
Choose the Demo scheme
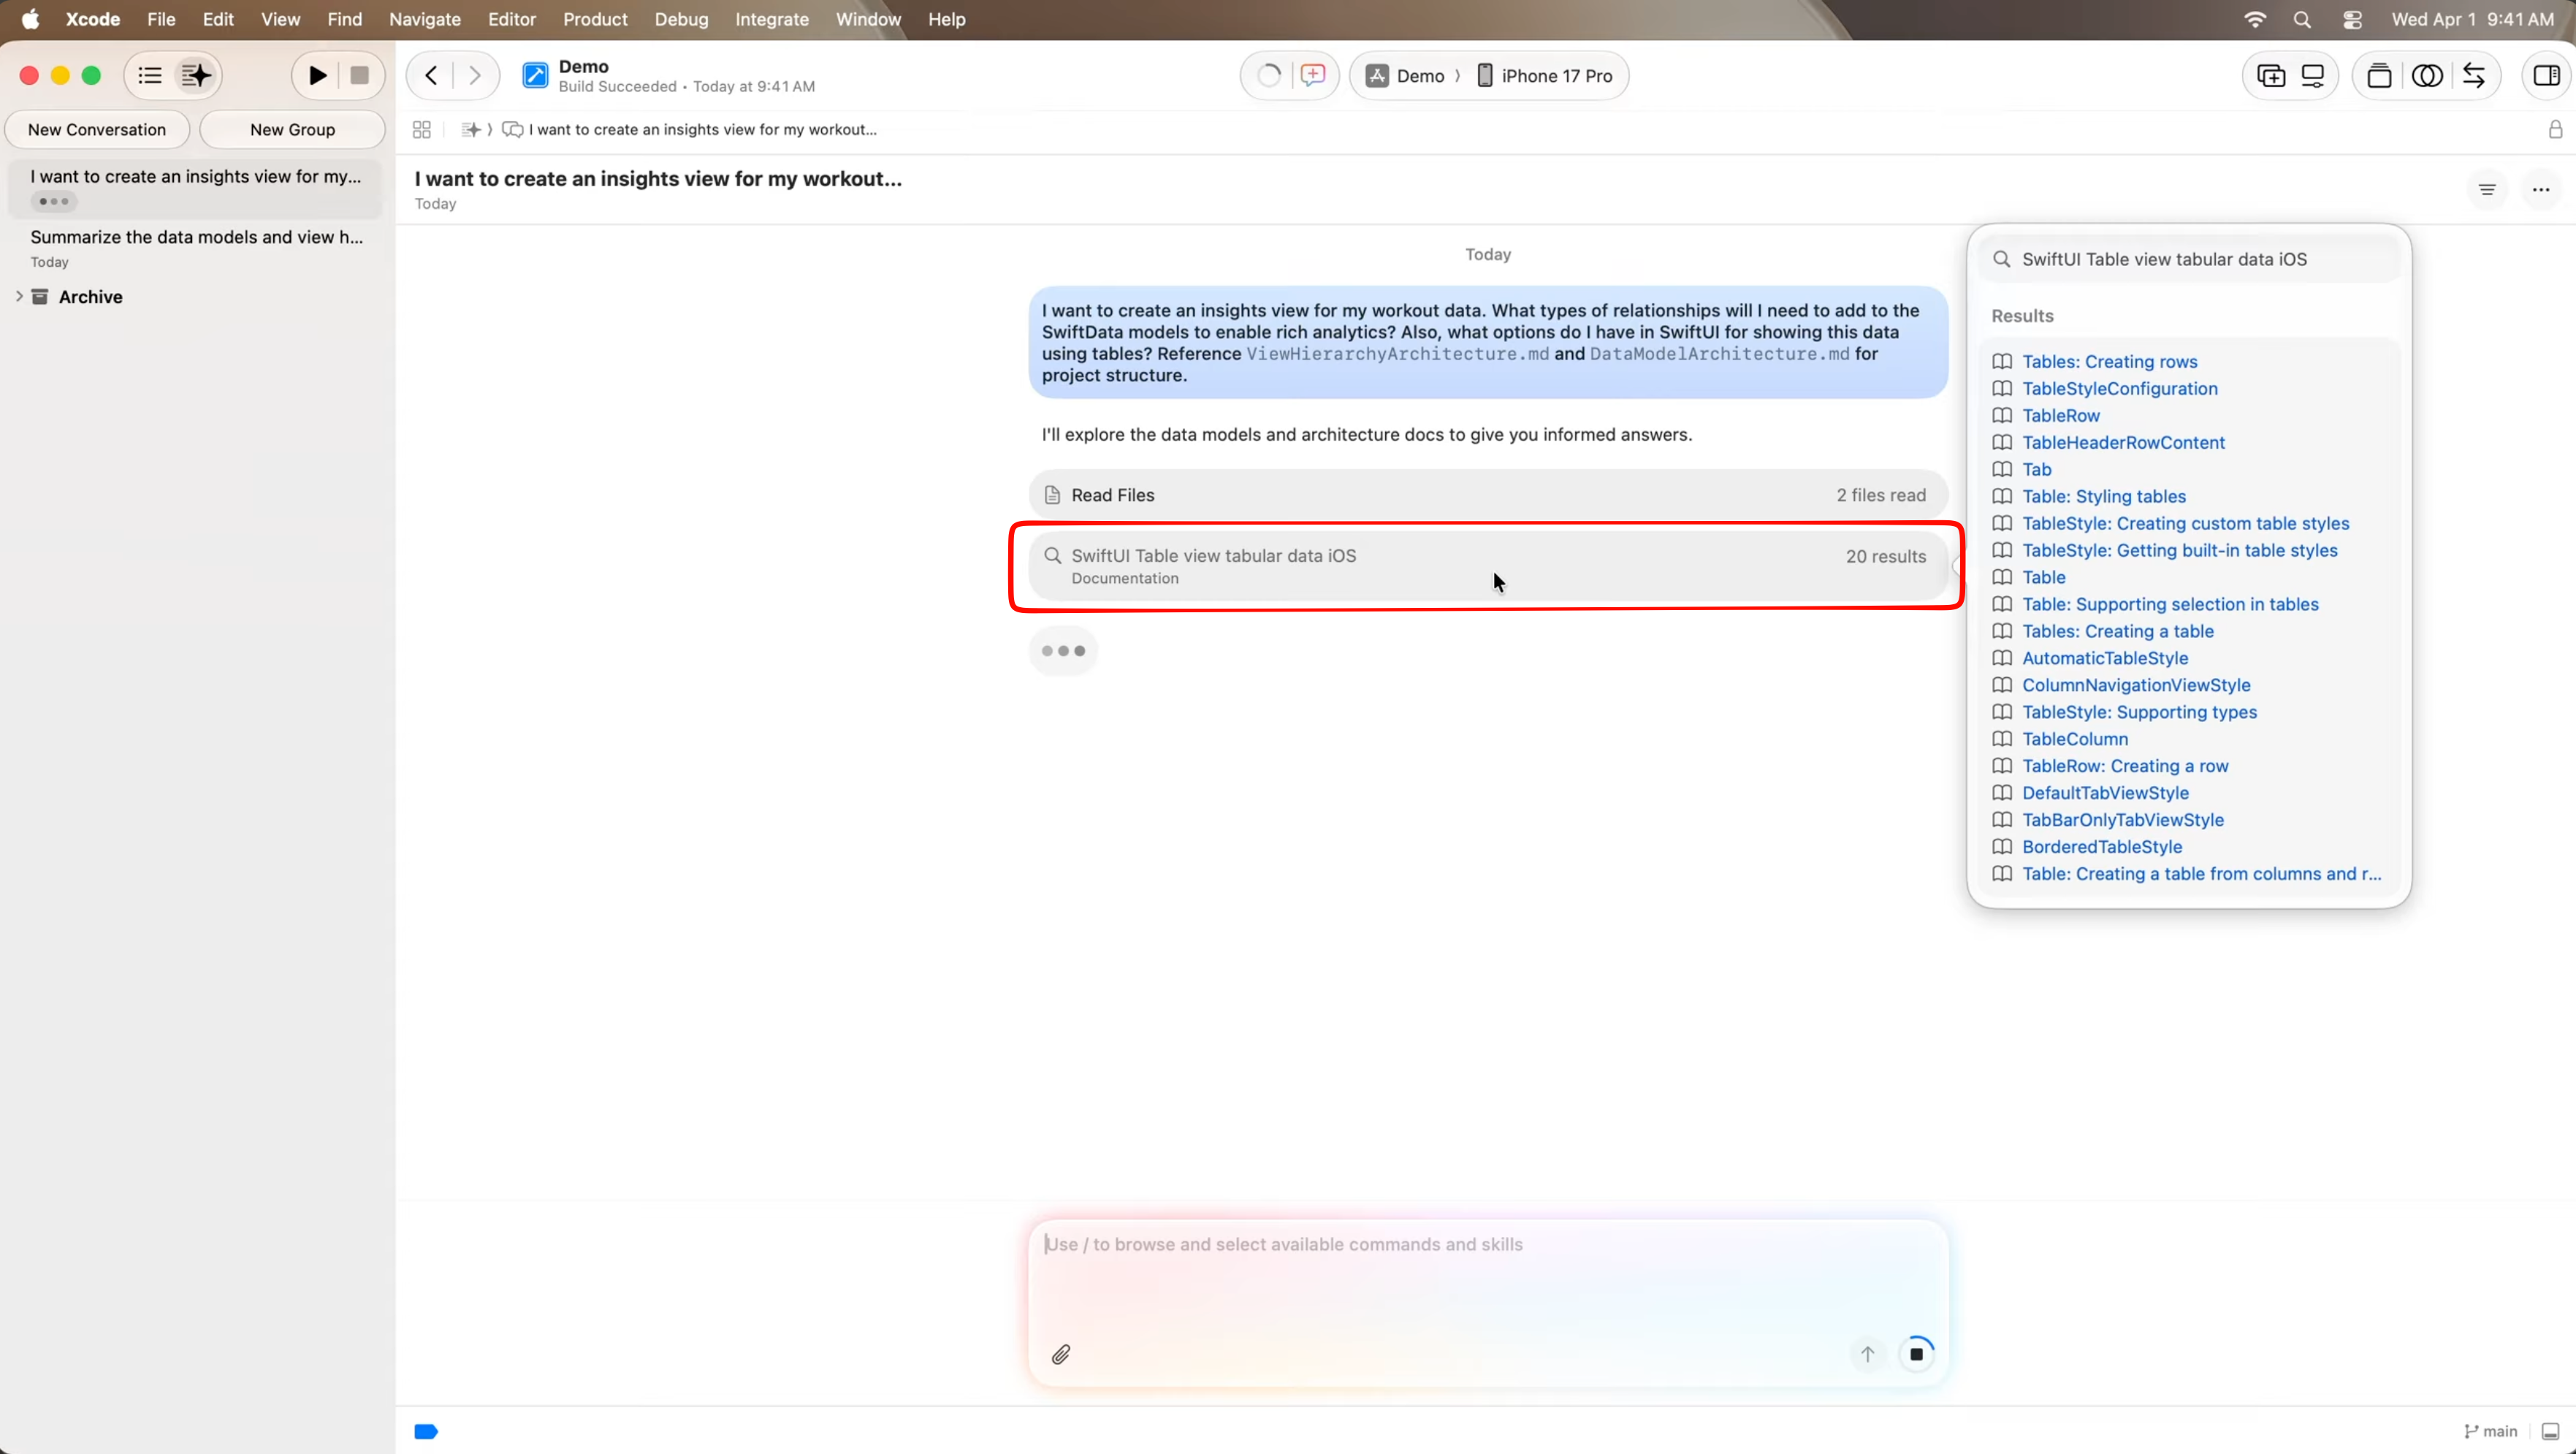[1406, 76]
